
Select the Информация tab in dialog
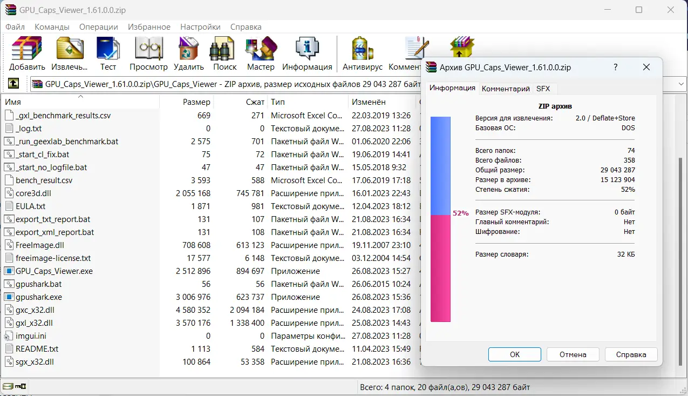coord(452,88)
